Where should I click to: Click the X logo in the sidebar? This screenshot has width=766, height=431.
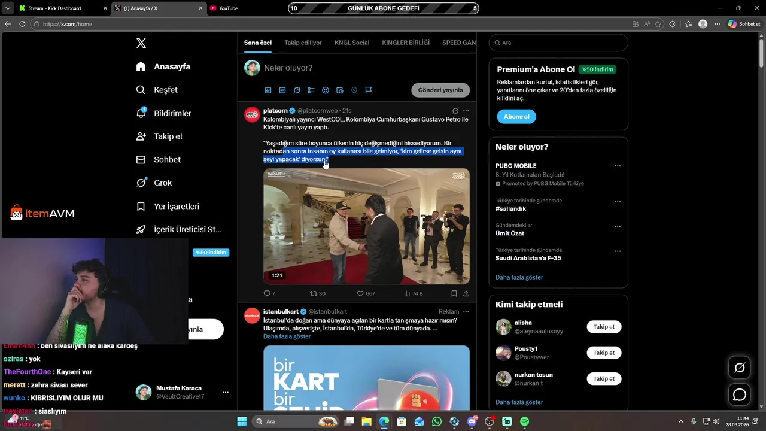pos(141,43)
